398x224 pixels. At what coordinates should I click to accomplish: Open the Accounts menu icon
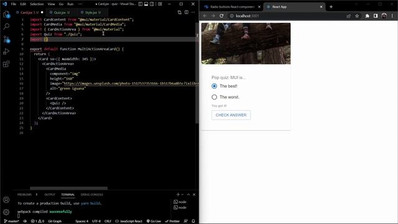[6, 200]
